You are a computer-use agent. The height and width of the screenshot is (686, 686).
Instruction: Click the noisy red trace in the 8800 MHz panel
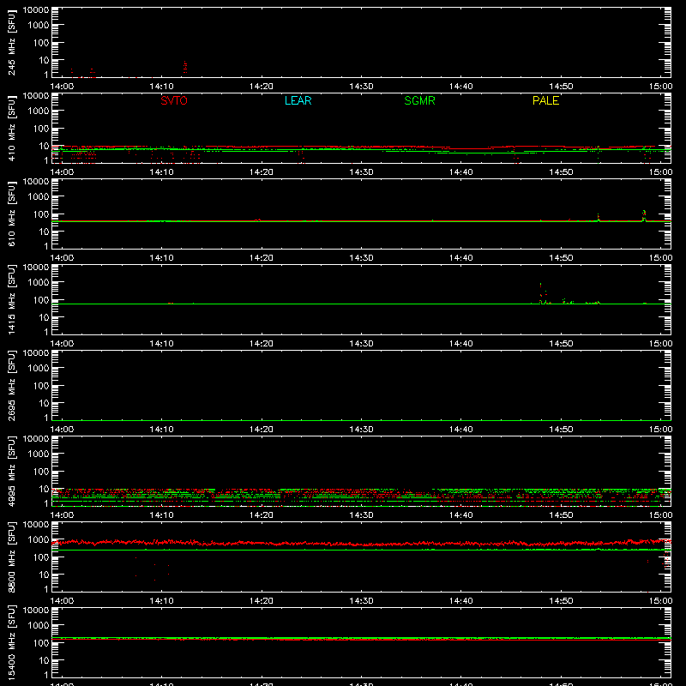(x=361, y=544)
